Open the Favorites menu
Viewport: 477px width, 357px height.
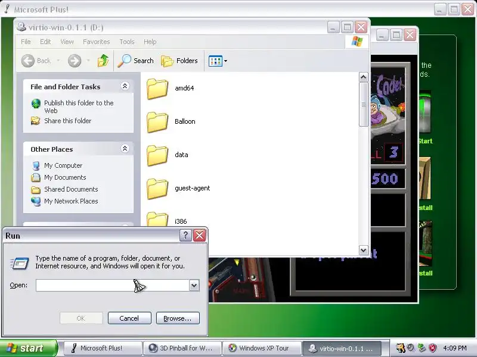pos(96,42)
